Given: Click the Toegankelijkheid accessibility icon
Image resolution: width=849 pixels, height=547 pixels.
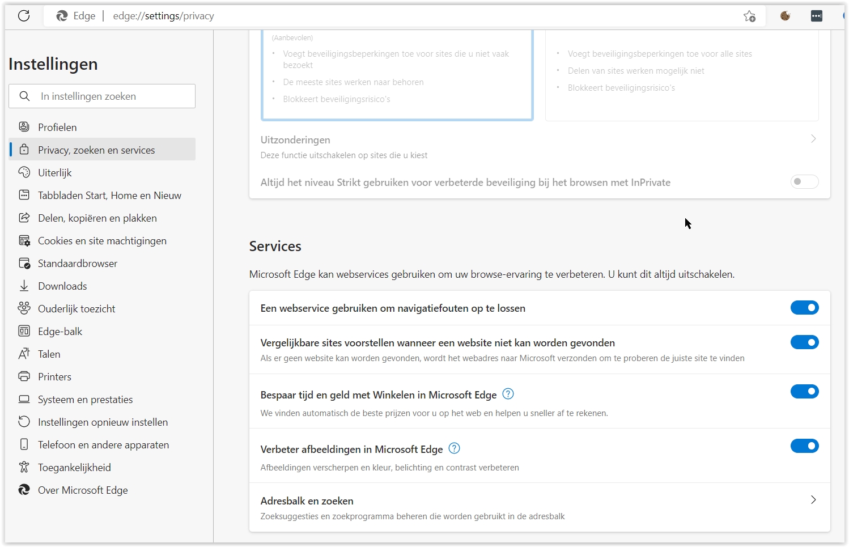Looking at the screenshot, I should tap(24, 468).
